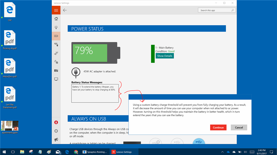
Task: Select the Lenovo Settings taskbar button
Action: pyautogui.click(x=124, y=152)
